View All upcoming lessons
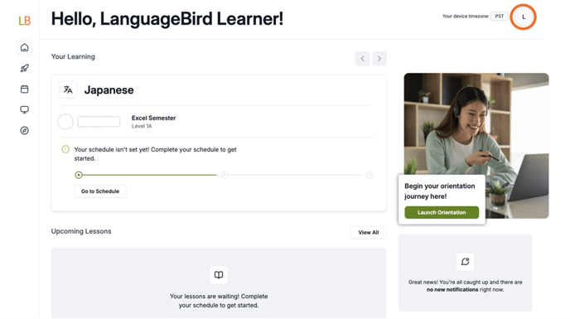Viewport: 570px width, 319px height. (368, 233)
